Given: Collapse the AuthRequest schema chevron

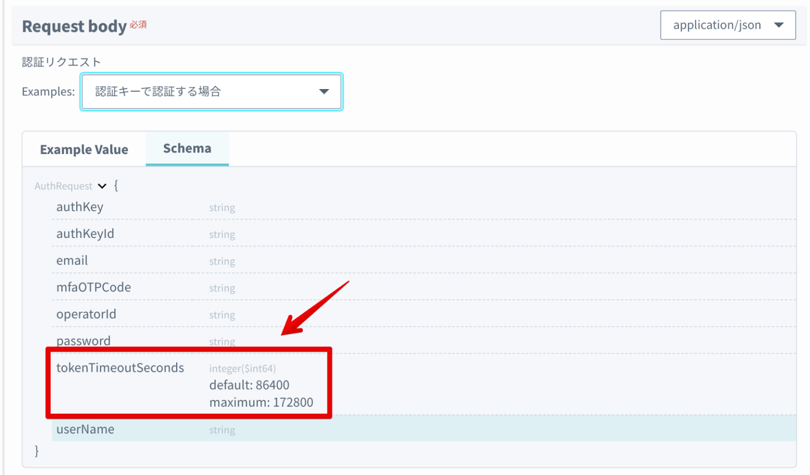Looking at the screenshot, I should [102, 186].
